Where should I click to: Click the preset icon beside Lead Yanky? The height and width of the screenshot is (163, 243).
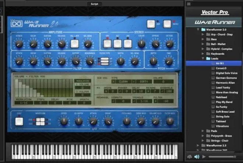point(213,88)
